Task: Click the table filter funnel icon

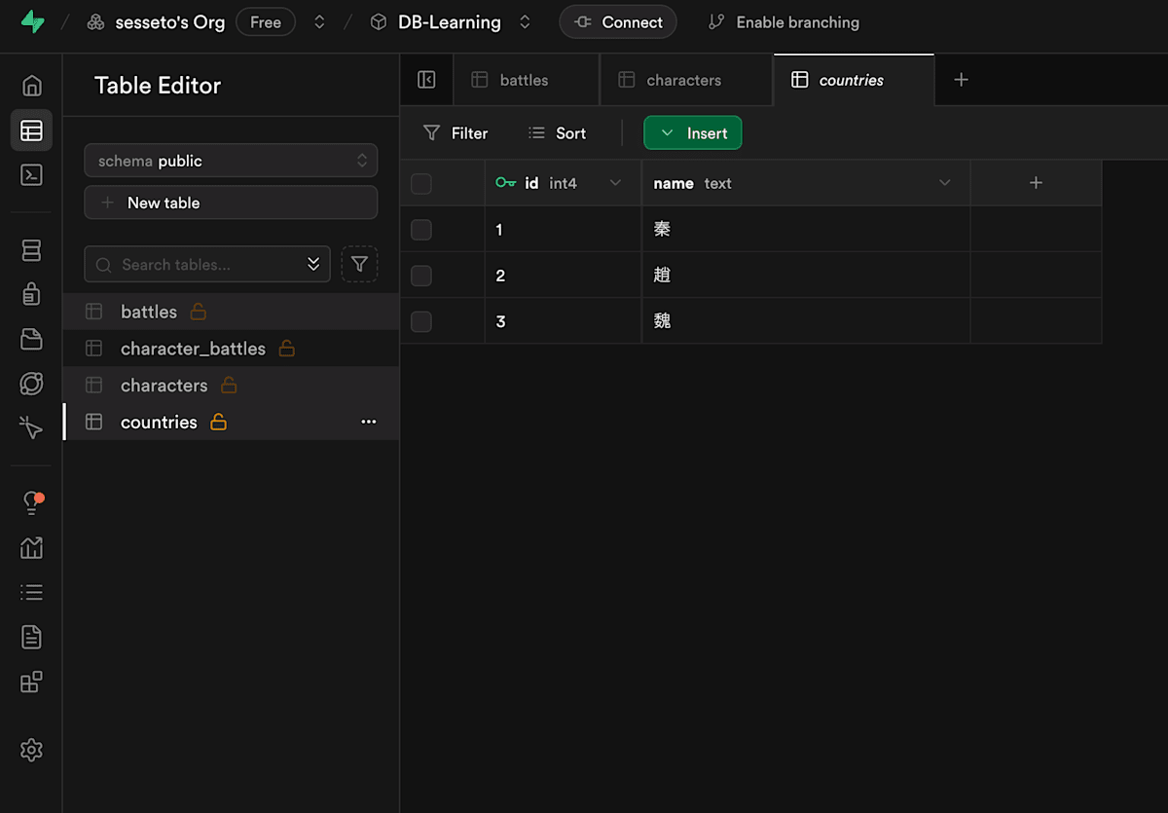Action: [359, 264]
